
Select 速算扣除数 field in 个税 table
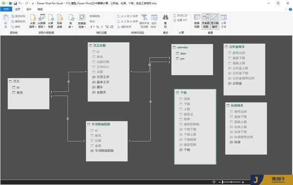[x=191, y=124]
